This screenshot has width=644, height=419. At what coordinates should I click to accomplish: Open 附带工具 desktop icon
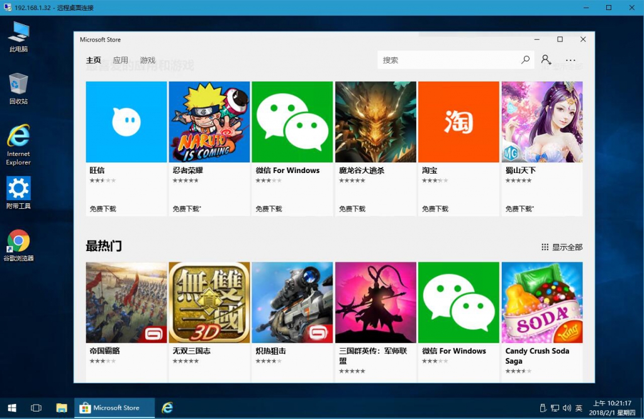coord(18,193)
